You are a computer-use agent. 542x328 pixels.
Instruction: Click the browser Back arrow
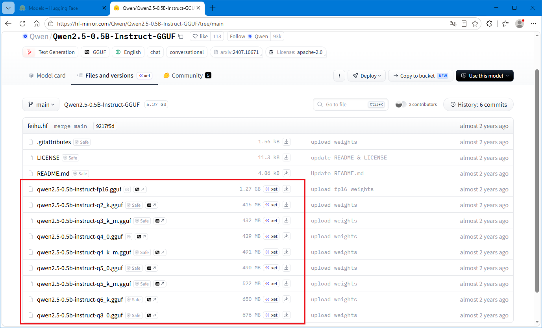click(8, 24)
